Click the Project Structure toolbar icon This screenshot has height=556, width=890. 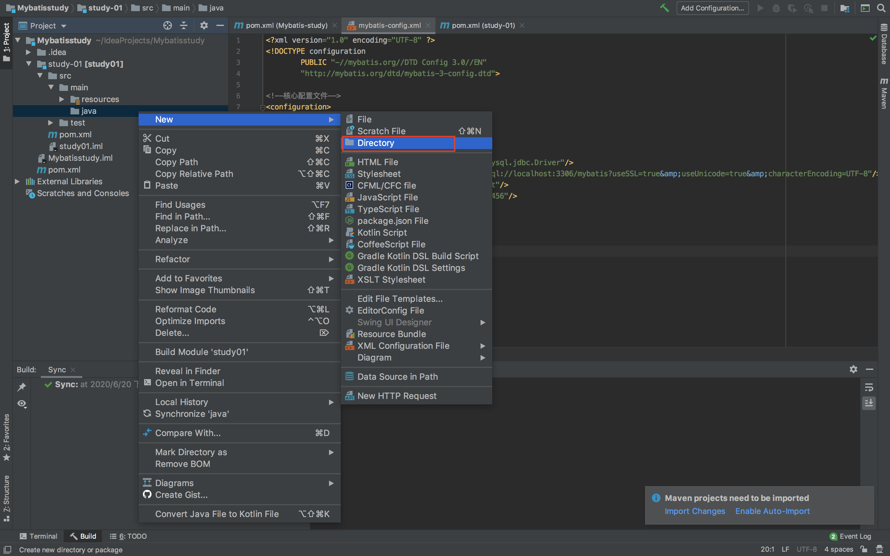point(845,8)
